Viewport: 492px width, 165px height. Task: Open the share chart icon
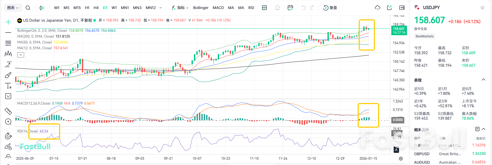point(389,8)
